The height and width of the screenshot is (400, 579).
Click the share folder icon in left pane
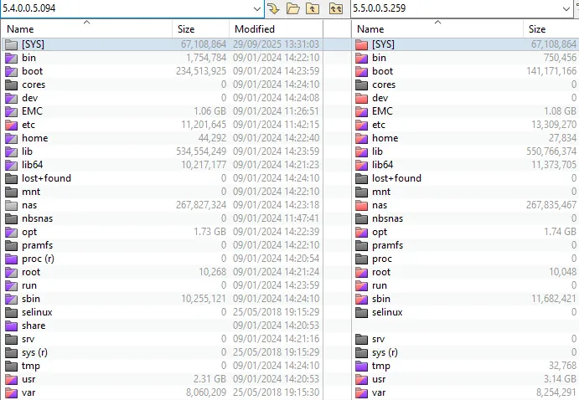[x=11, y=326]
